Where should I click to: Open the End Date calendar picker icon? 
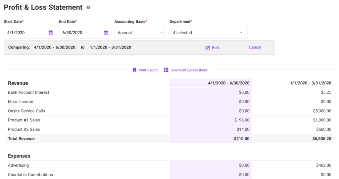(x=106, y=33)
